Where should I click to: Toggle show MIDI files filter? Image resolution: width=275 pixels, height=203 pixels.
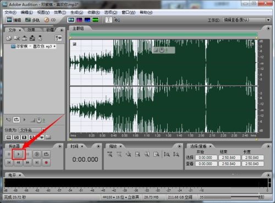coord(32,137)
